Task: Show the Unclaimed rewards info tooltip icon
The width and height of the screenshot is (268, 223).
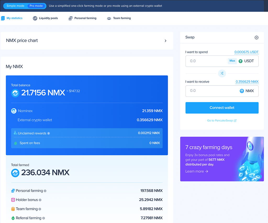Action: click(x=48, y=133)
